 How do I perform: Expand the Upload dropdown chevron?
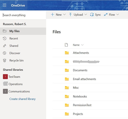[86, 15]
